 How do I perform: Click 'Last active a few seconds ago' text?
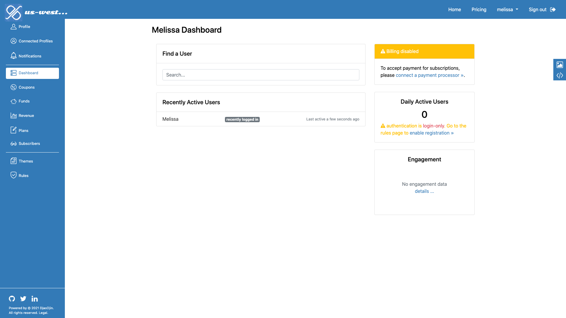pyautogui.click(x=333, y=119)
